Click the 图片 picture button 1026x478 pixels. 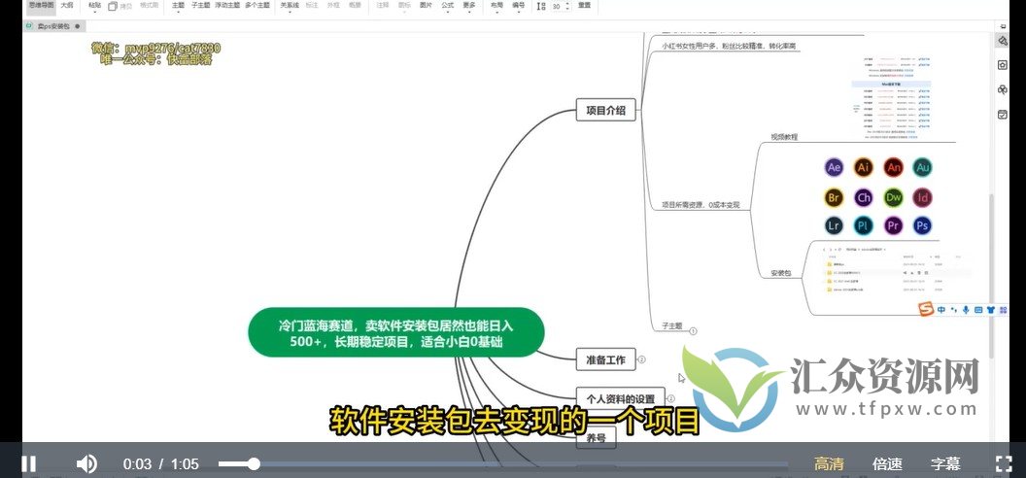click(426, 5)
